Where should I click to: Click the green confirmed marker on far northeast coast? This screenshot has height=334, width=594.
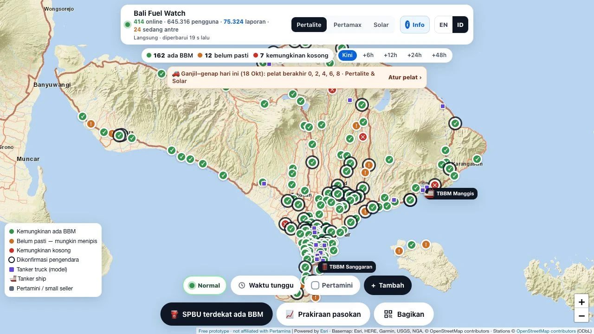pyautogui.click(x=455, y=123)
